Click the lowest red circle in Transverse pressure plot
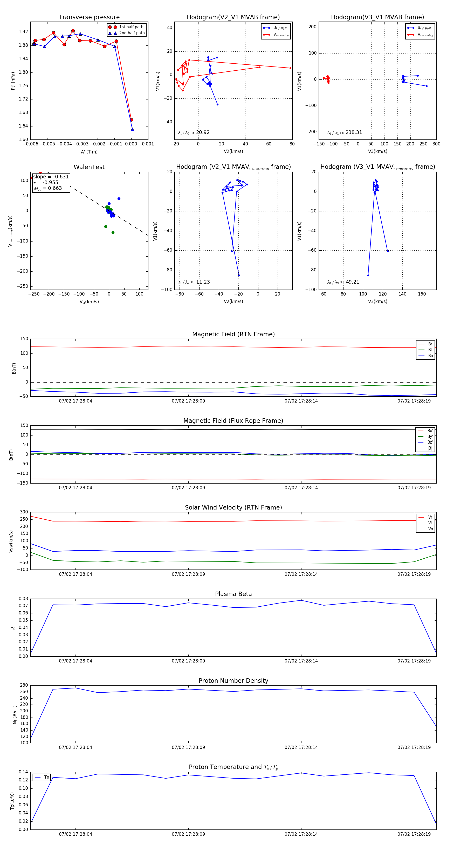This screenshot has height=857, width=467. 131,120
